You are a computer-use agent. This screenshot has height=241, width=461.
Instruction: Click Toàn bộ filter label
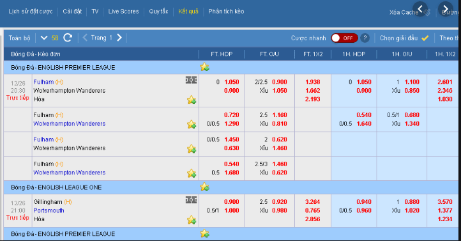(19, 38)
